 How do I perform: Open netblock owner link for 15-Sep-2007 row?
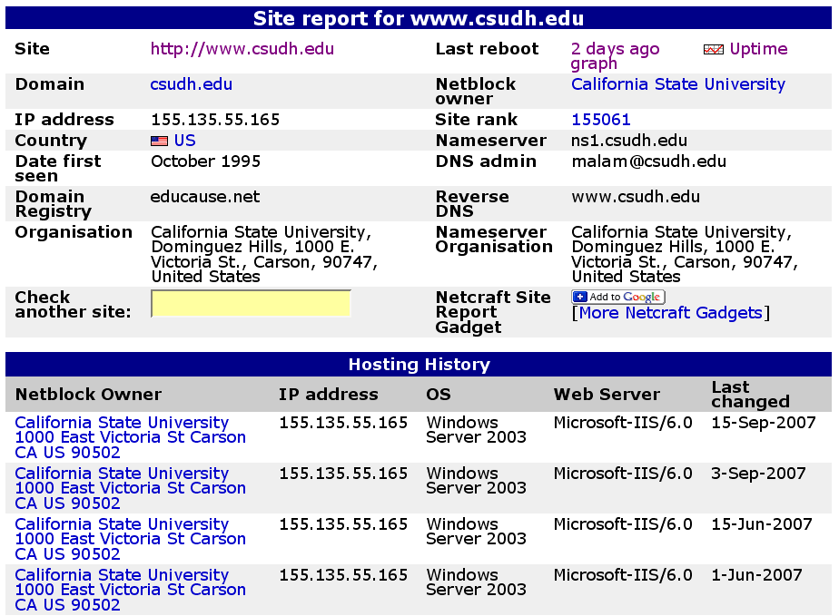pyautogui.click(x=130, y=437)
